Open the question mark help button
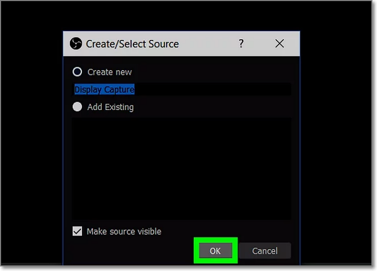The image size is (377, 271). click(x=241, y=44)
